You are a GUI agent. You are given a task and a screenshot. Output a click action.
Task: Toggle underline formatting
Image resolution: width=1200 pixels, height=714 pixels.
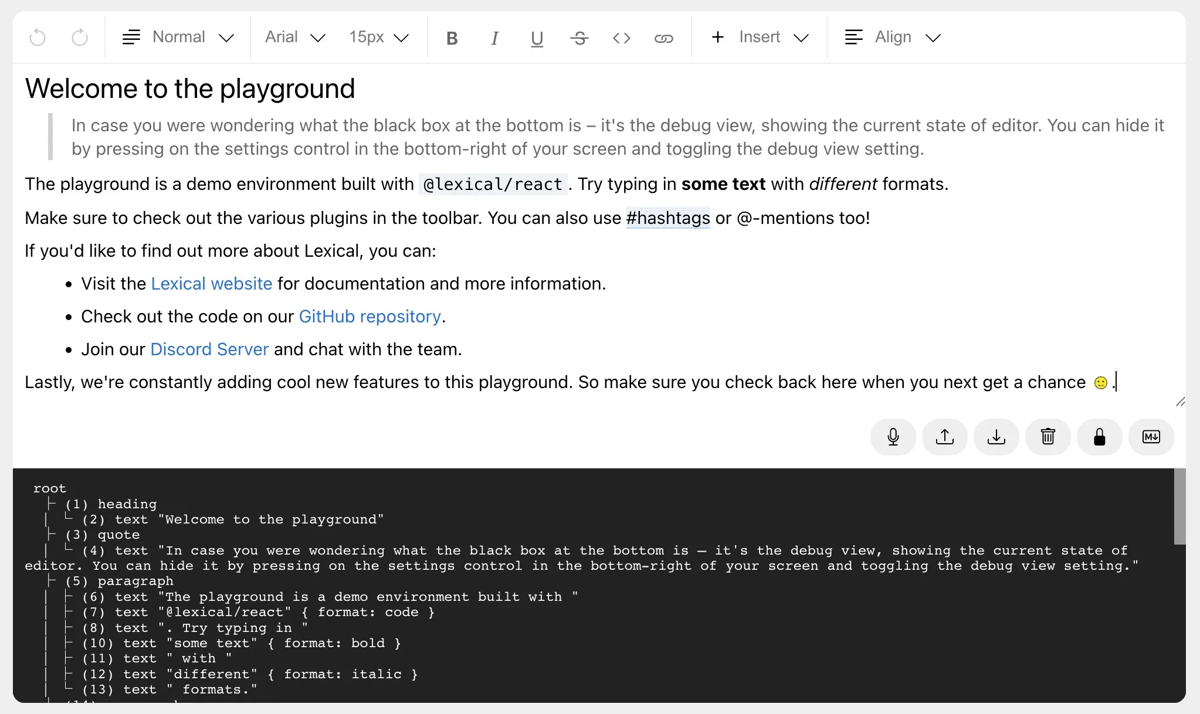coord(537,38)
